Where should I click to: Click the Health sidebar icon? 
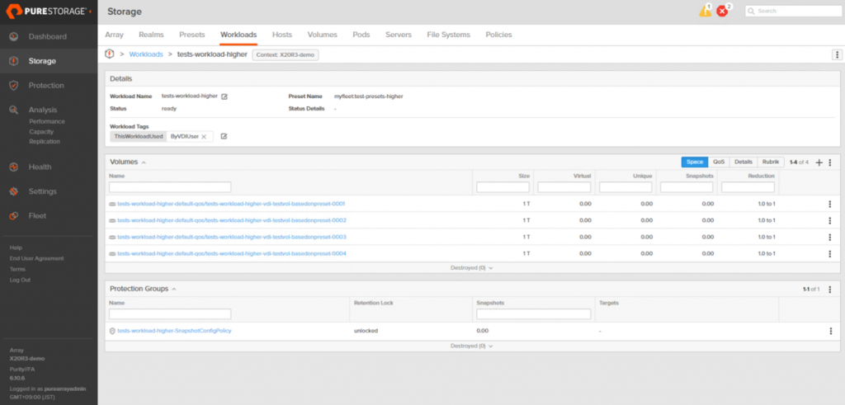[x=14, y=167]
